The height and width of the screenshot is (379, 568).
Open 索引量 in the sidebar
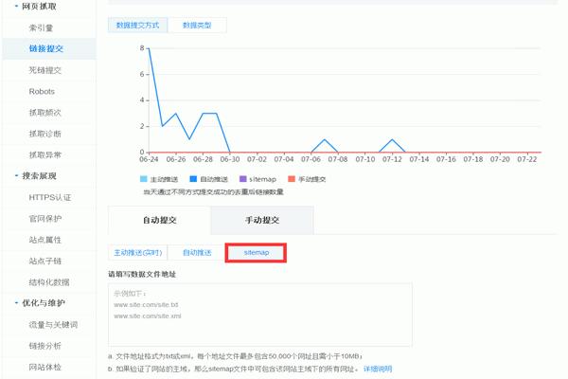(x=41, y=27)
